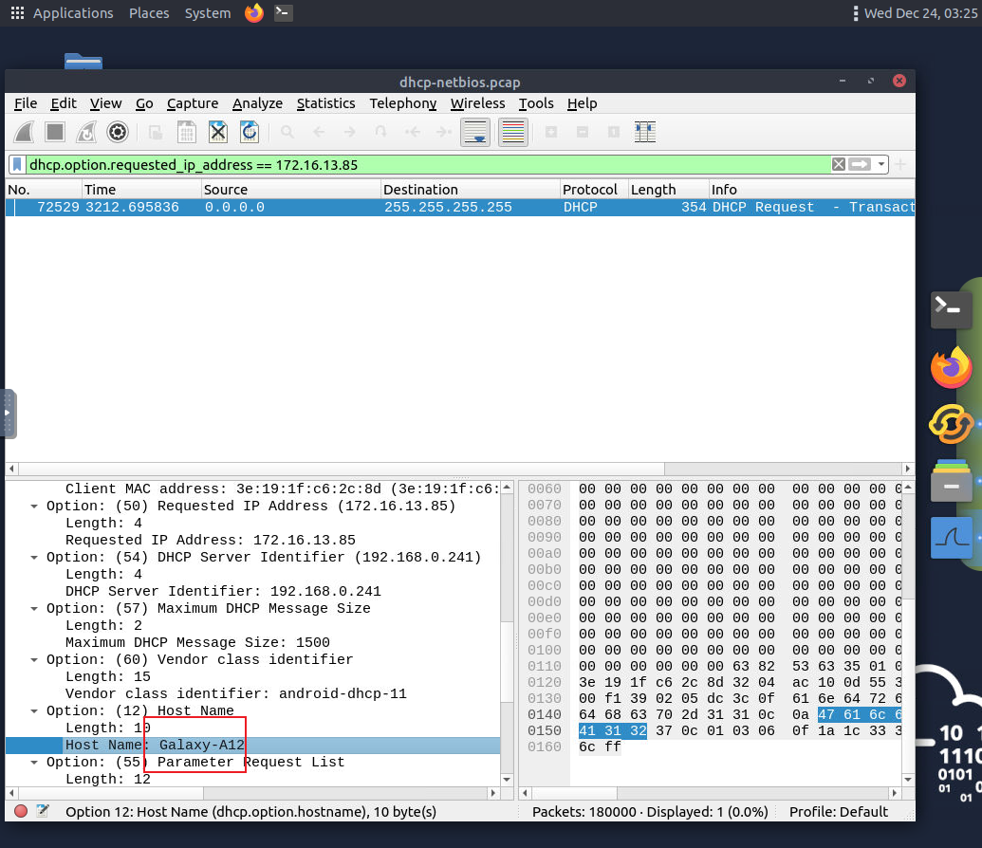Screen dimensions: 982x848
Task: Reset text to normal size
Action: (614, 132)
